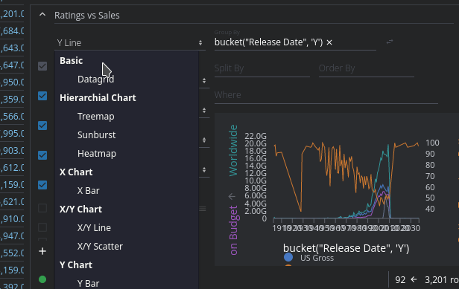Viewport: 459px width, 289px height.
Task: Click the Ratings vs Sales title
Action: [x=87, y=16]
